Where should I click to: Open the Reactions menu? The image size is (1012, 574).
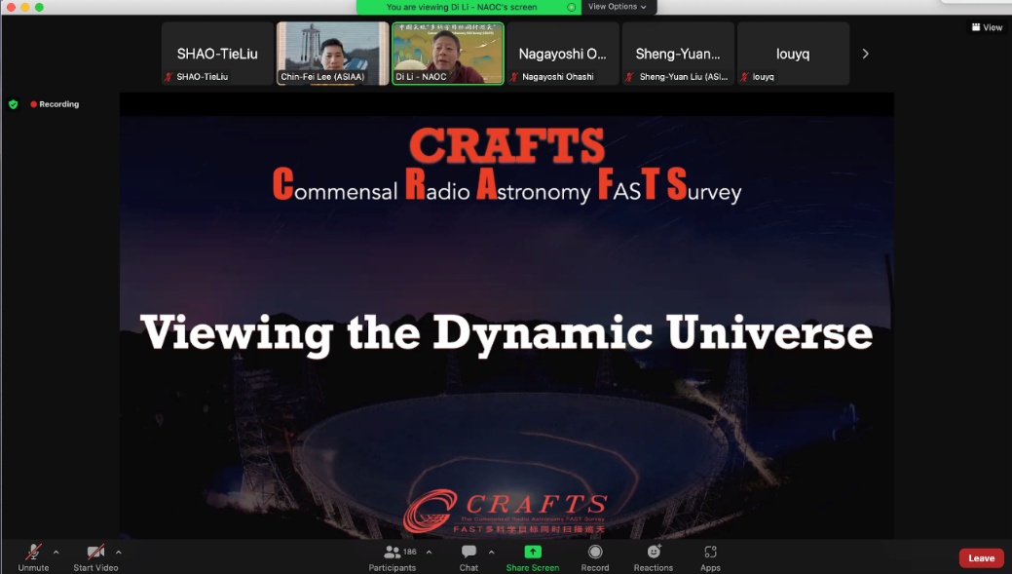(654, 556)
